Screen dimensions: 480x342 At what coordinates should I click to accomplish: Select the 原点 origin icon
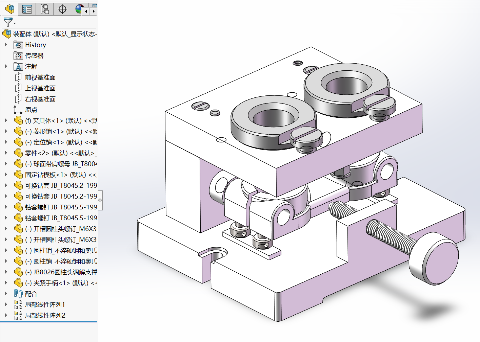tap(18, 110)
